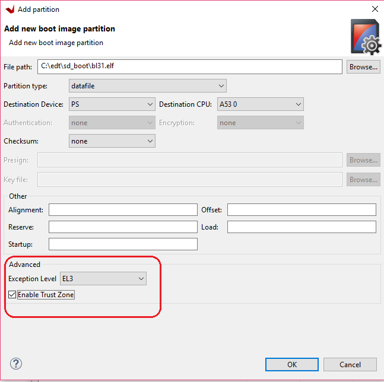Viewport: 384px width, 382px height.
Task: Click the Cancel button
Action: (350, 364)
